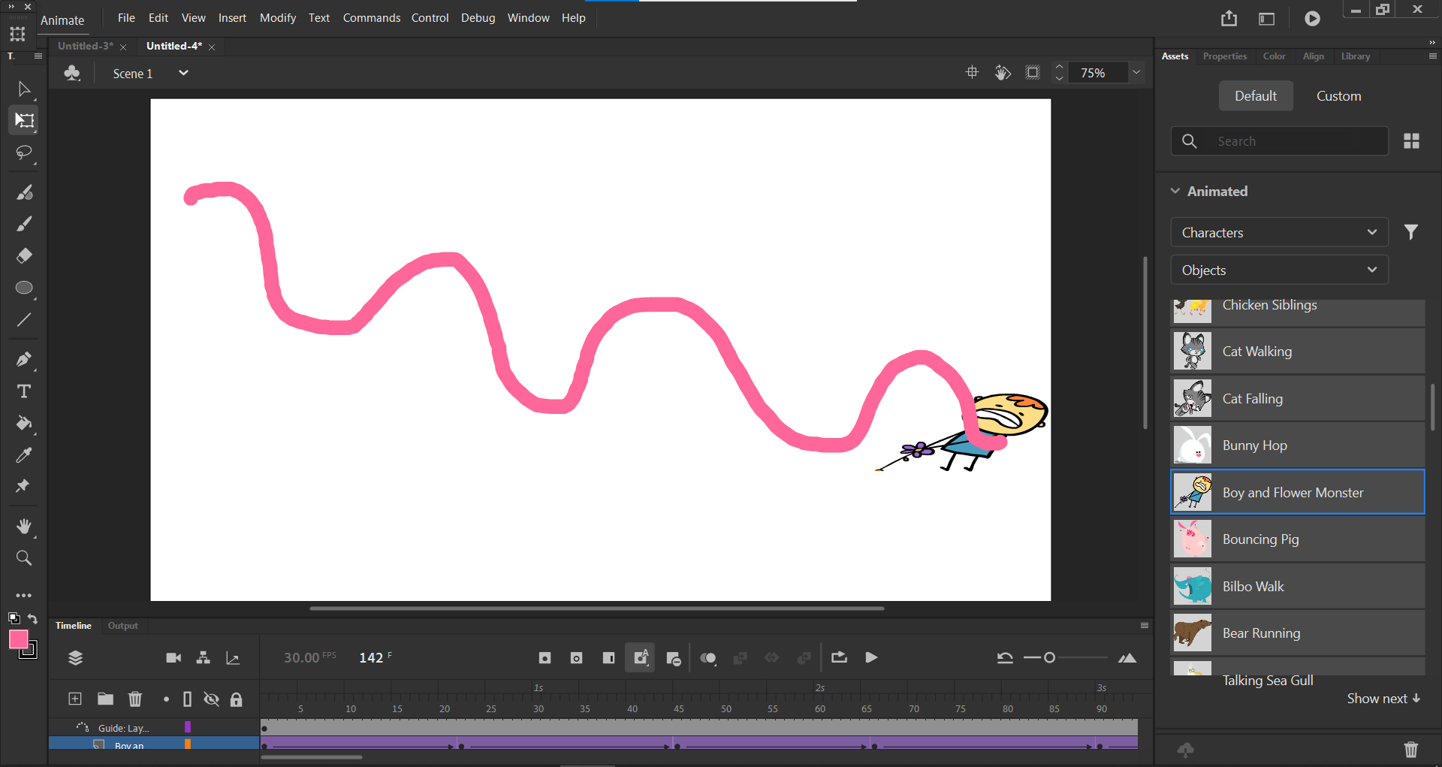Select the Text tool

point(23,391)
